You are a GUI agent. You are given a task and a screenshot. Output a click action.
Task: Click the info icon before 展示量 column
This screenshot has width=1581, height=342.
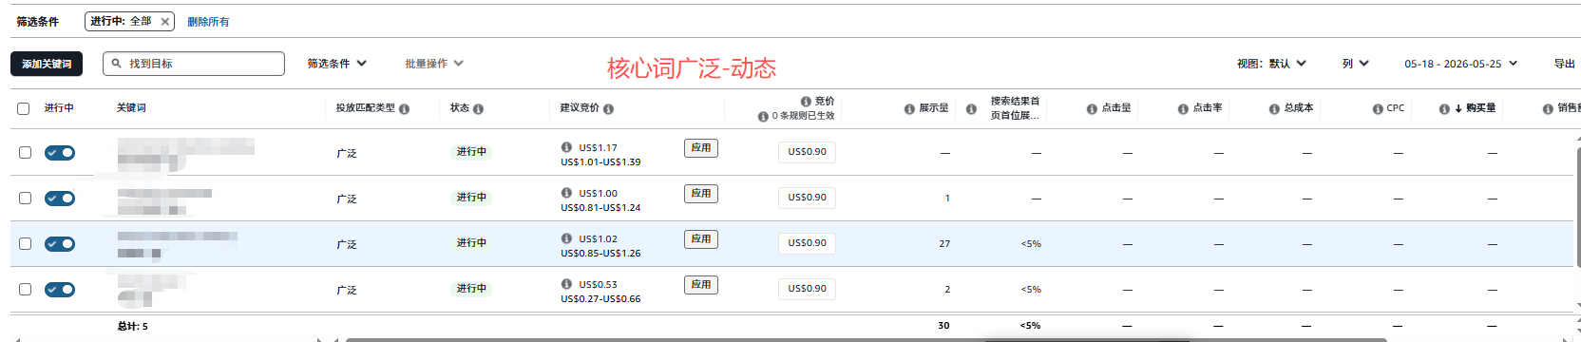click(x=909, y=109)
